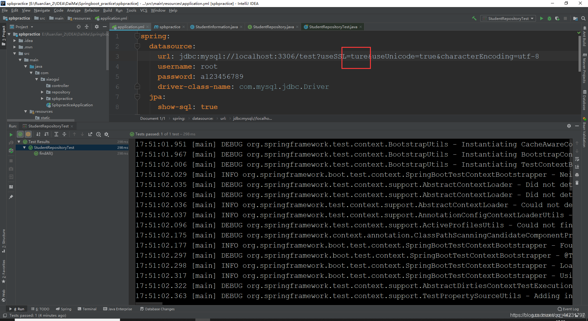Hide the Project tool window
The height and width of the screenshot is (321, 588).
105,27
